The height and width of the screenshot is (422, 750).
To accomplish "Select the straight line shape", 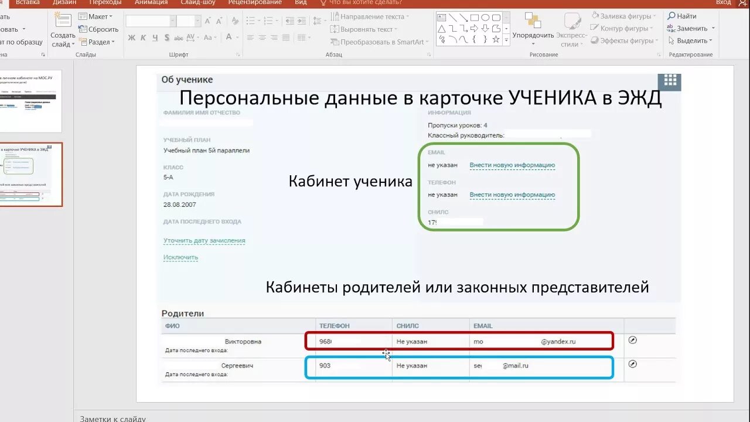I will [453, 18].
